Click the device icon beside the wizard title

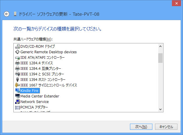[15, 14]
